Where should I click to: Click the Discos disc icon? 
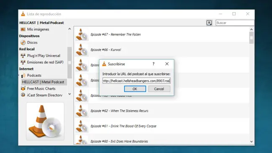coord(23,42)
